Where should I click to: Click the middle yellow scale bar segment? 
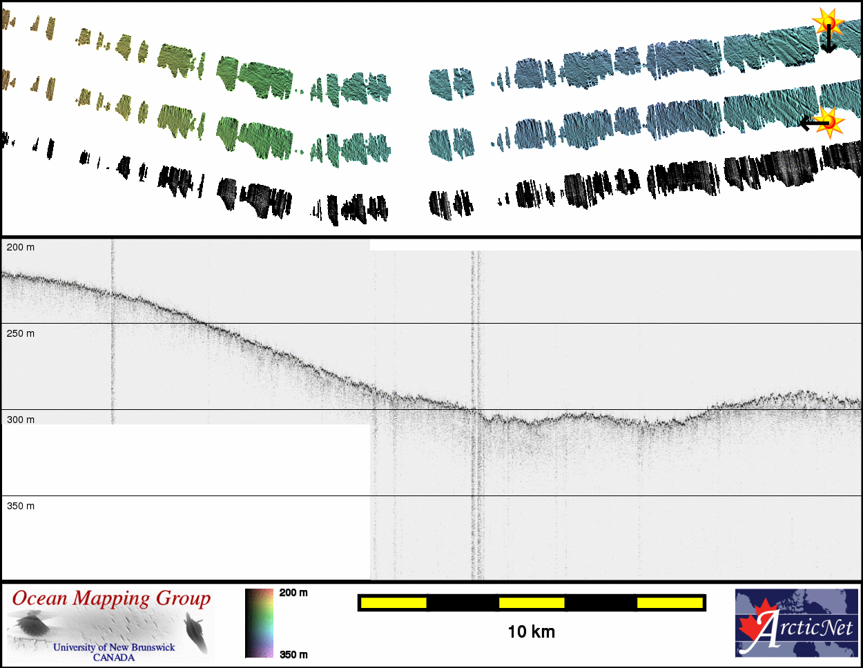click(x=532, y=603)
